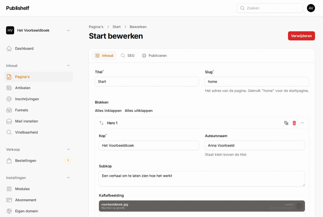Collapse the Instellingen sidebar section

[68, 177]
